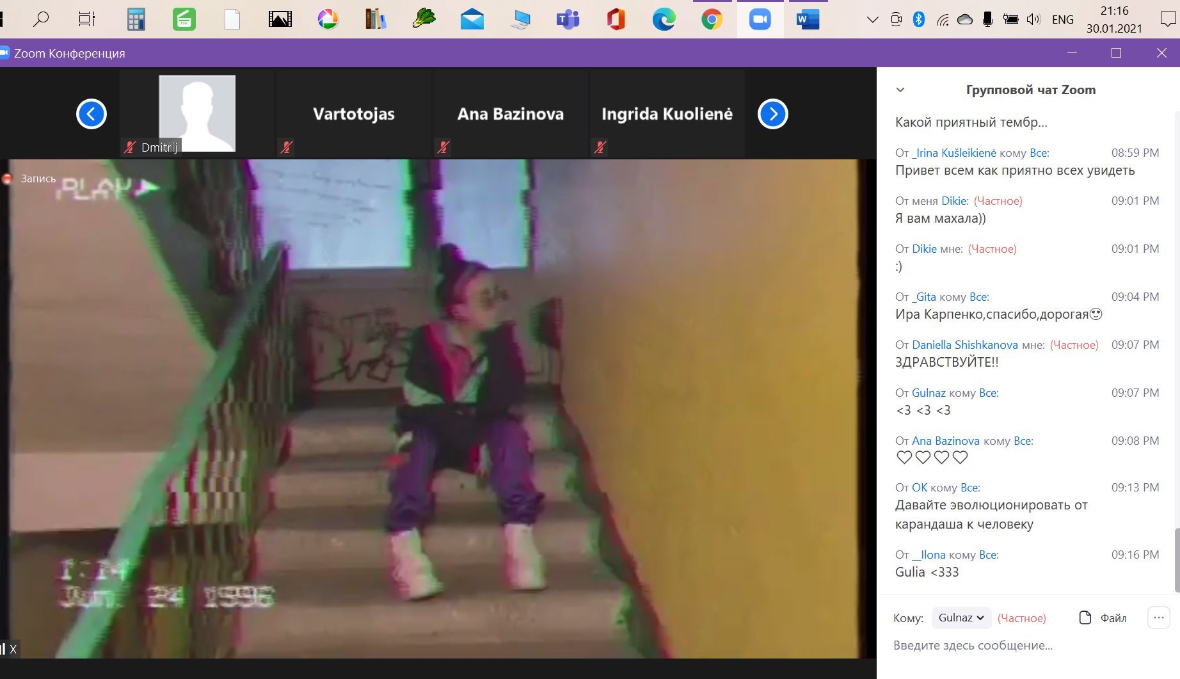
Task: Open the Gulnaz recipient dropdown
Action: [961, 618]
